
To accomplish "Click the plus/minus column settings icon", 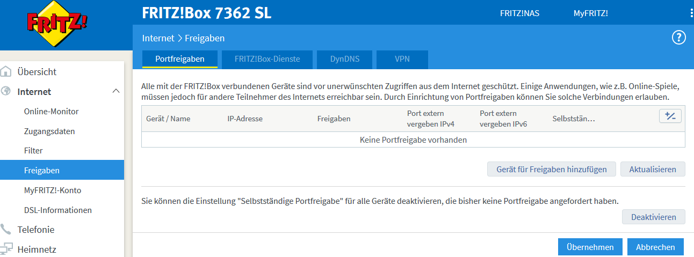I will [x=670, y=116].
